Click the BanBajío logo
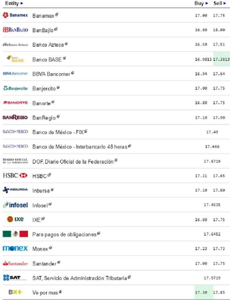 (x=15, y=30)
